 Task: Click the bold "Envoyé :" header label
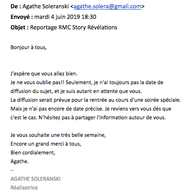[x=21, y=17]
